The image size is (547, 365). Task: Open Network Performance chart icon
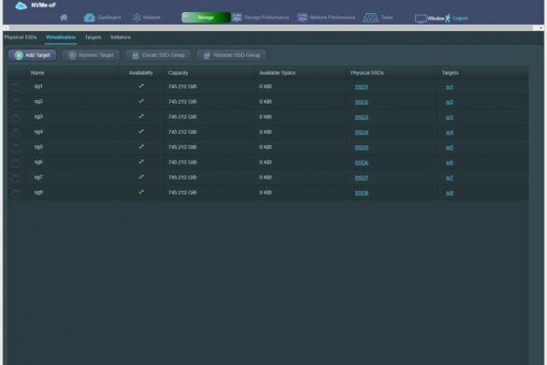(302, 18)
